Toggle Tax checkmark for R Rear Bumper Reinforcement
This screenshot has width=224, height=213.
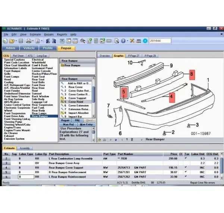(x=186, y=172)
